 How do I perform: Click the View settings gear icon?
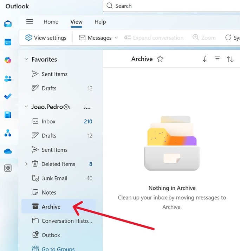coord(28,38)
